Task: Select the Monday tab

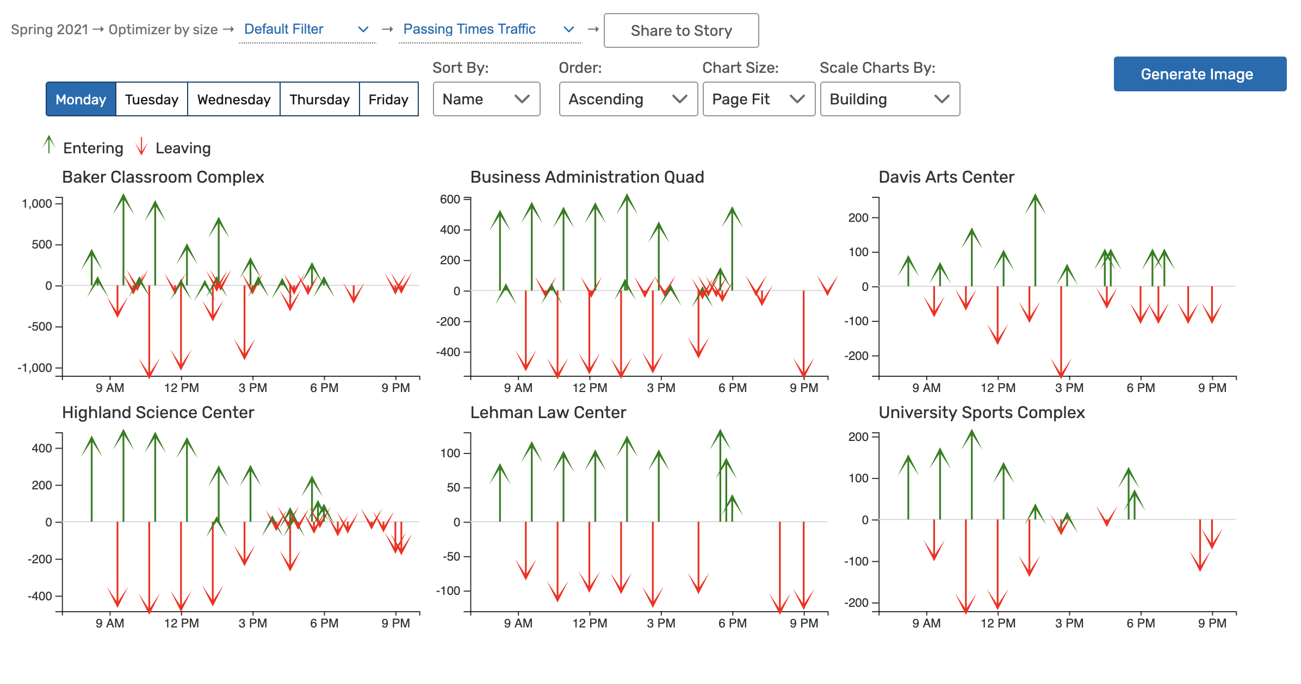Action: (x=81, y=100)
